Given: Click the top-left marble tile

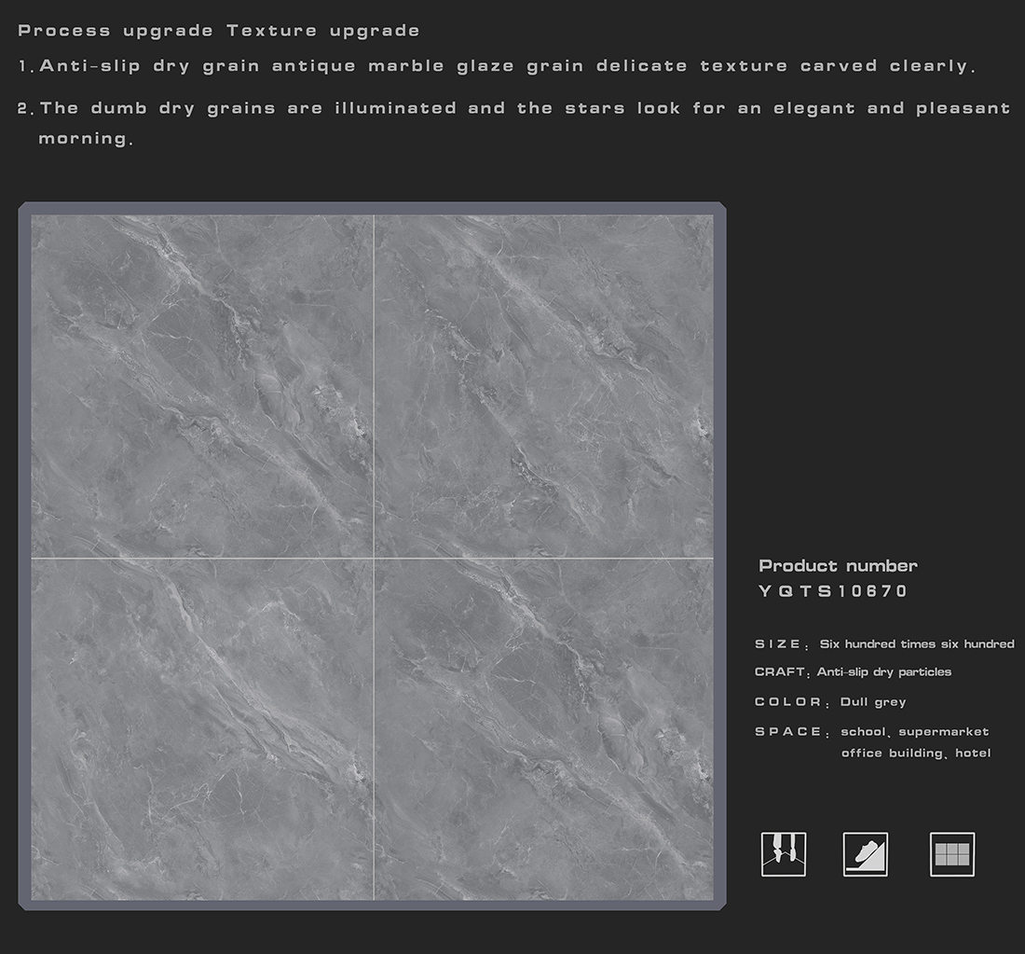Looking at the screenshot, I should tap(202, 386).
